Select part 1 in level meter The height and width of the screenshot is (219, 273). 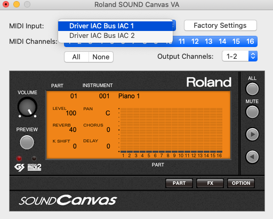[123, 155]
